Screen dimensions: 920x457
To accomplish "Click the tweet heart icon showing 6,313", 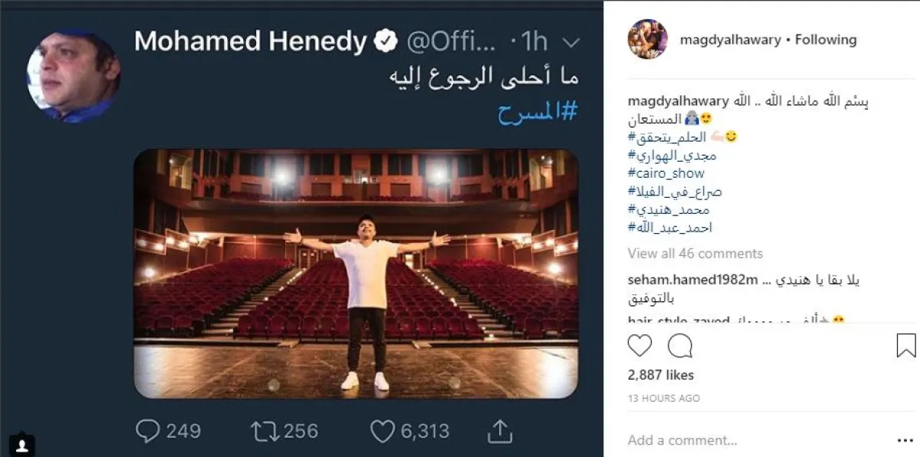I will (383, 432).
